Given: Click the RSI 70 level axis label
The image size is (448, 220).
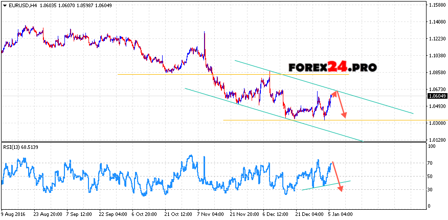Looking at the screenshot, I should click(x=431, y=163).
